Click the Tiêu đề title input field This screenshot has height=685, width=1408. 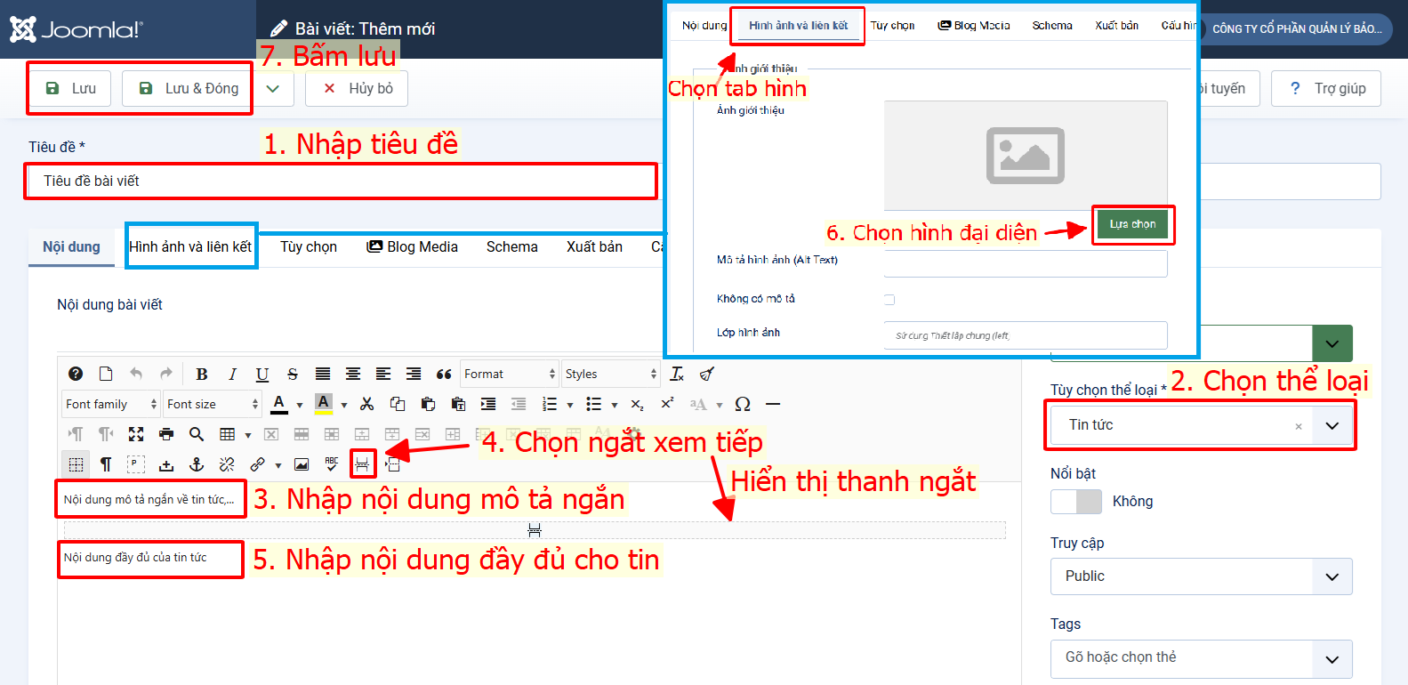pyautogui.click(x=342, y=181)
